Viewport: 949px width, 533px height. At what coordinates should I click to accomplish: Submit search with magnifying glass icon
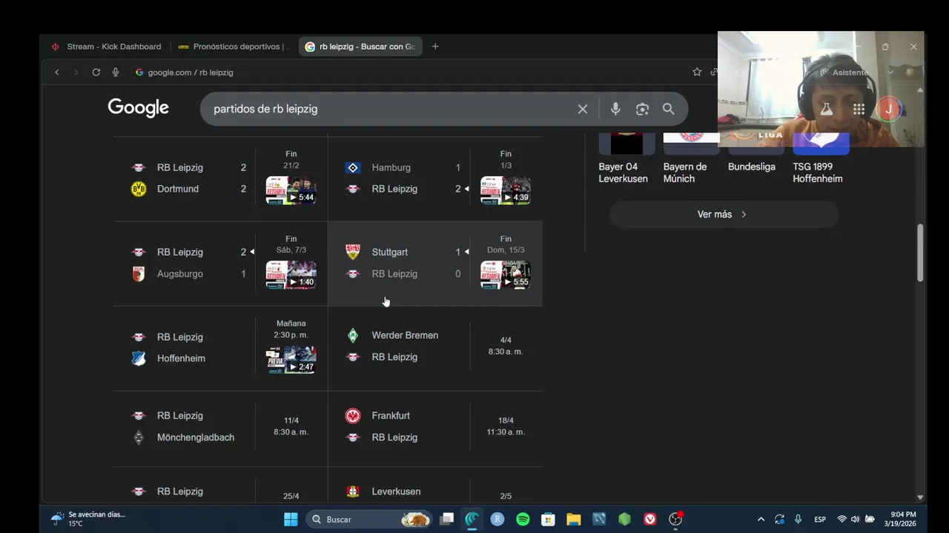[668, 109]
